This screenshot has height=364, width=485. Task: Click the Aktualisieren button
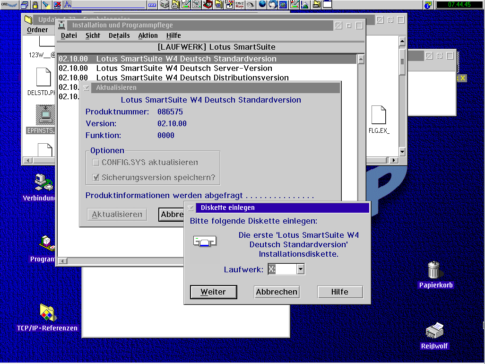click(x=117, y=214)
